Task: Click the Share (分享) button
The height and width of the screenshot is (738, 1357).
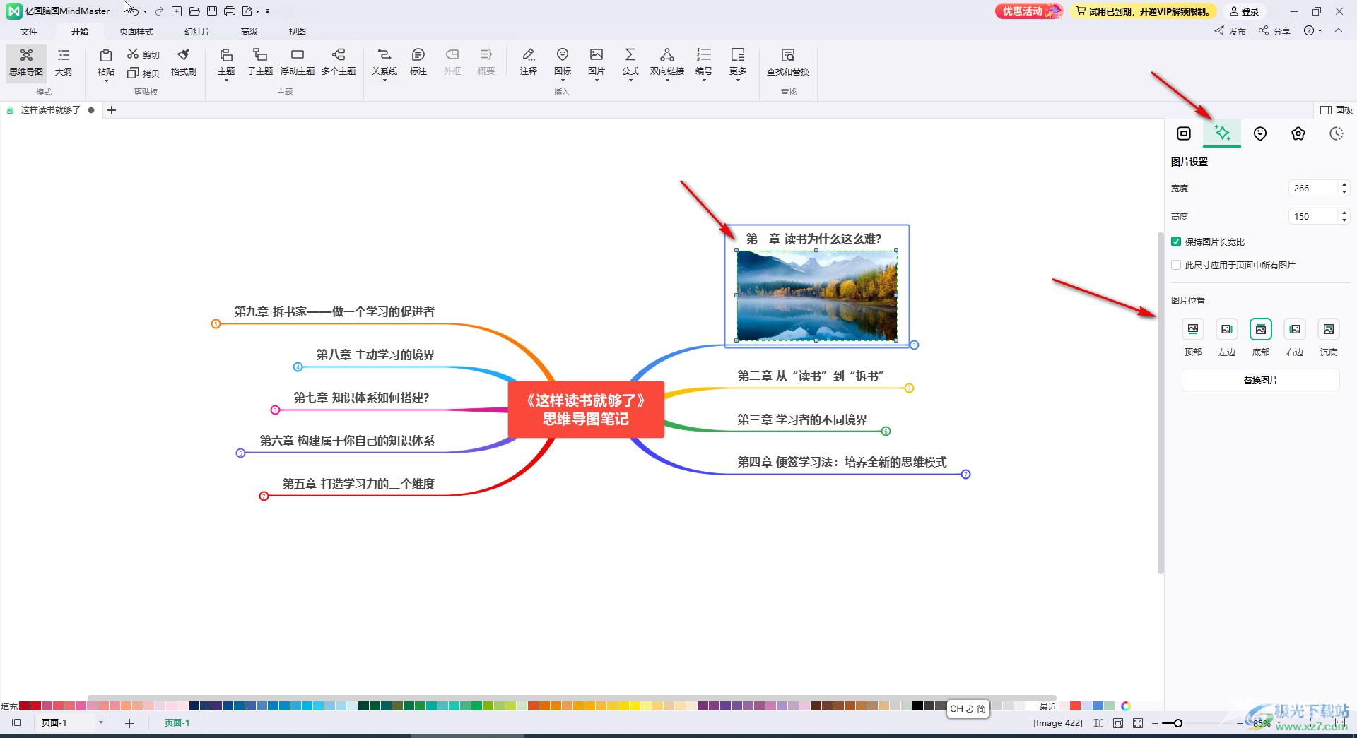Action: pyautogui.click(x=1275, y=31)
